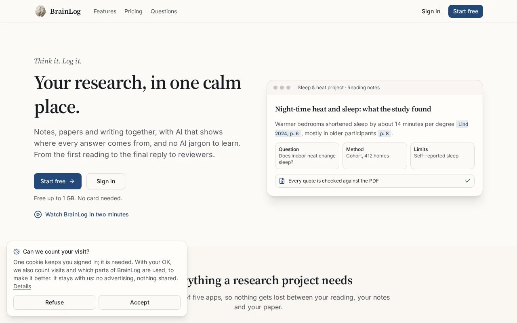Click the cookie icon in the consent banner
517x323 pixels.
coord(17,252)
